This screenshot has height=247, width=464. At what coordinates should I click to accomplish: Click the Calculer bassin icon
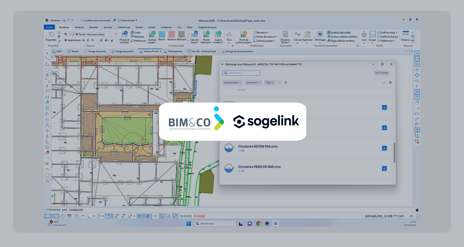195,37
